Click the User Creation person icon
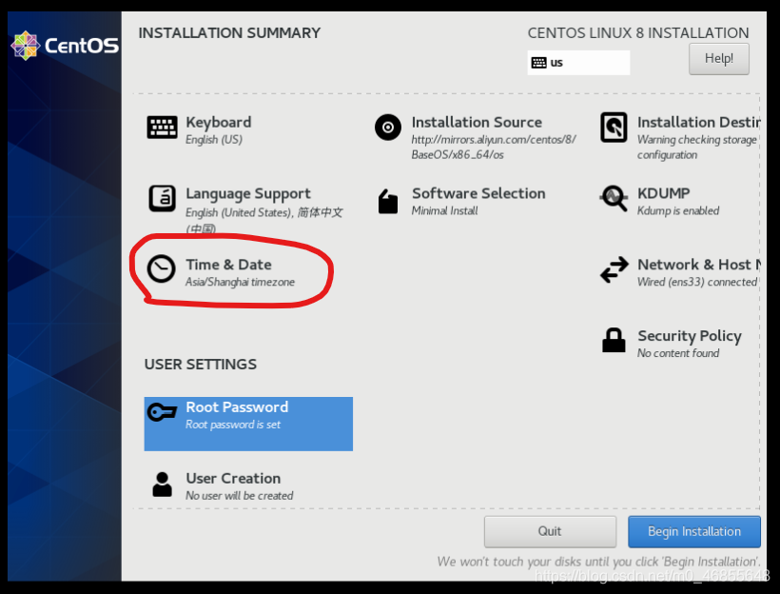Viewport: 780px width, 594px height. [x=162, y=485]
